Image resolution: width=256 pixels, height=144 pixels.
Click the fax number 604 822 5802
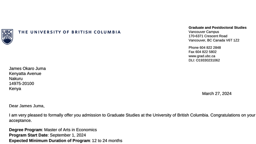pyautogui.click(x=206, y=52)
